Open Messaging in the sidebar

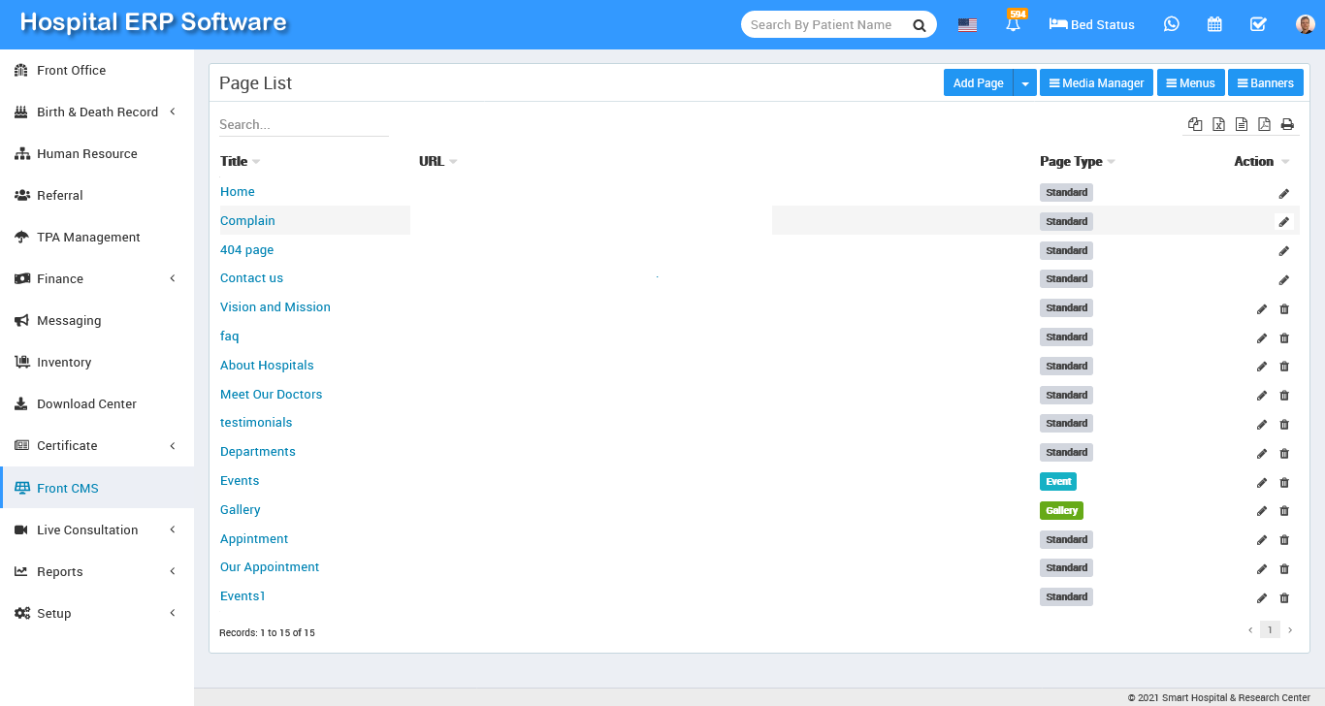click(x=97, y=320)
